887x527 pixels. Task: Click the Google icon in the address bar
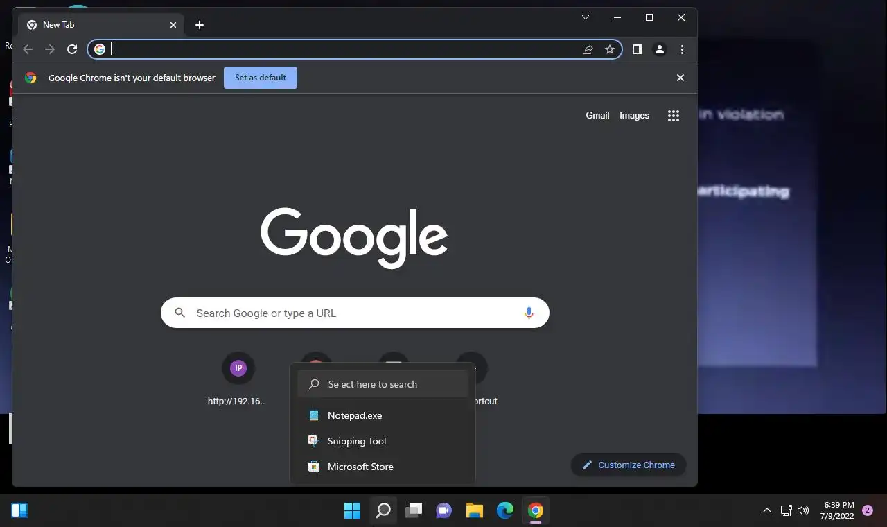click(x=100, y=49)
